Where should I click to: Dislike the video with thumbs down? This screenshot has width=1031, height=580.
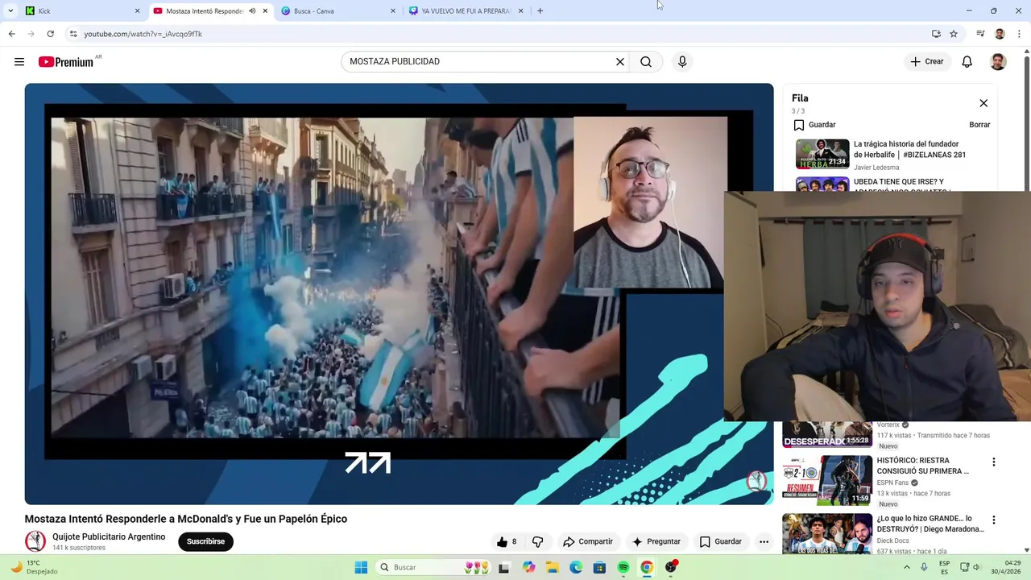537,541
